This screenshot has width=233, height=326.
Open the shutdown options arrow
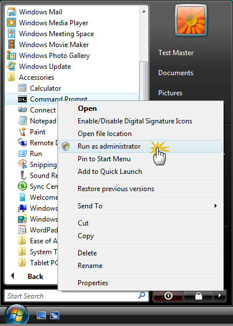219,296
